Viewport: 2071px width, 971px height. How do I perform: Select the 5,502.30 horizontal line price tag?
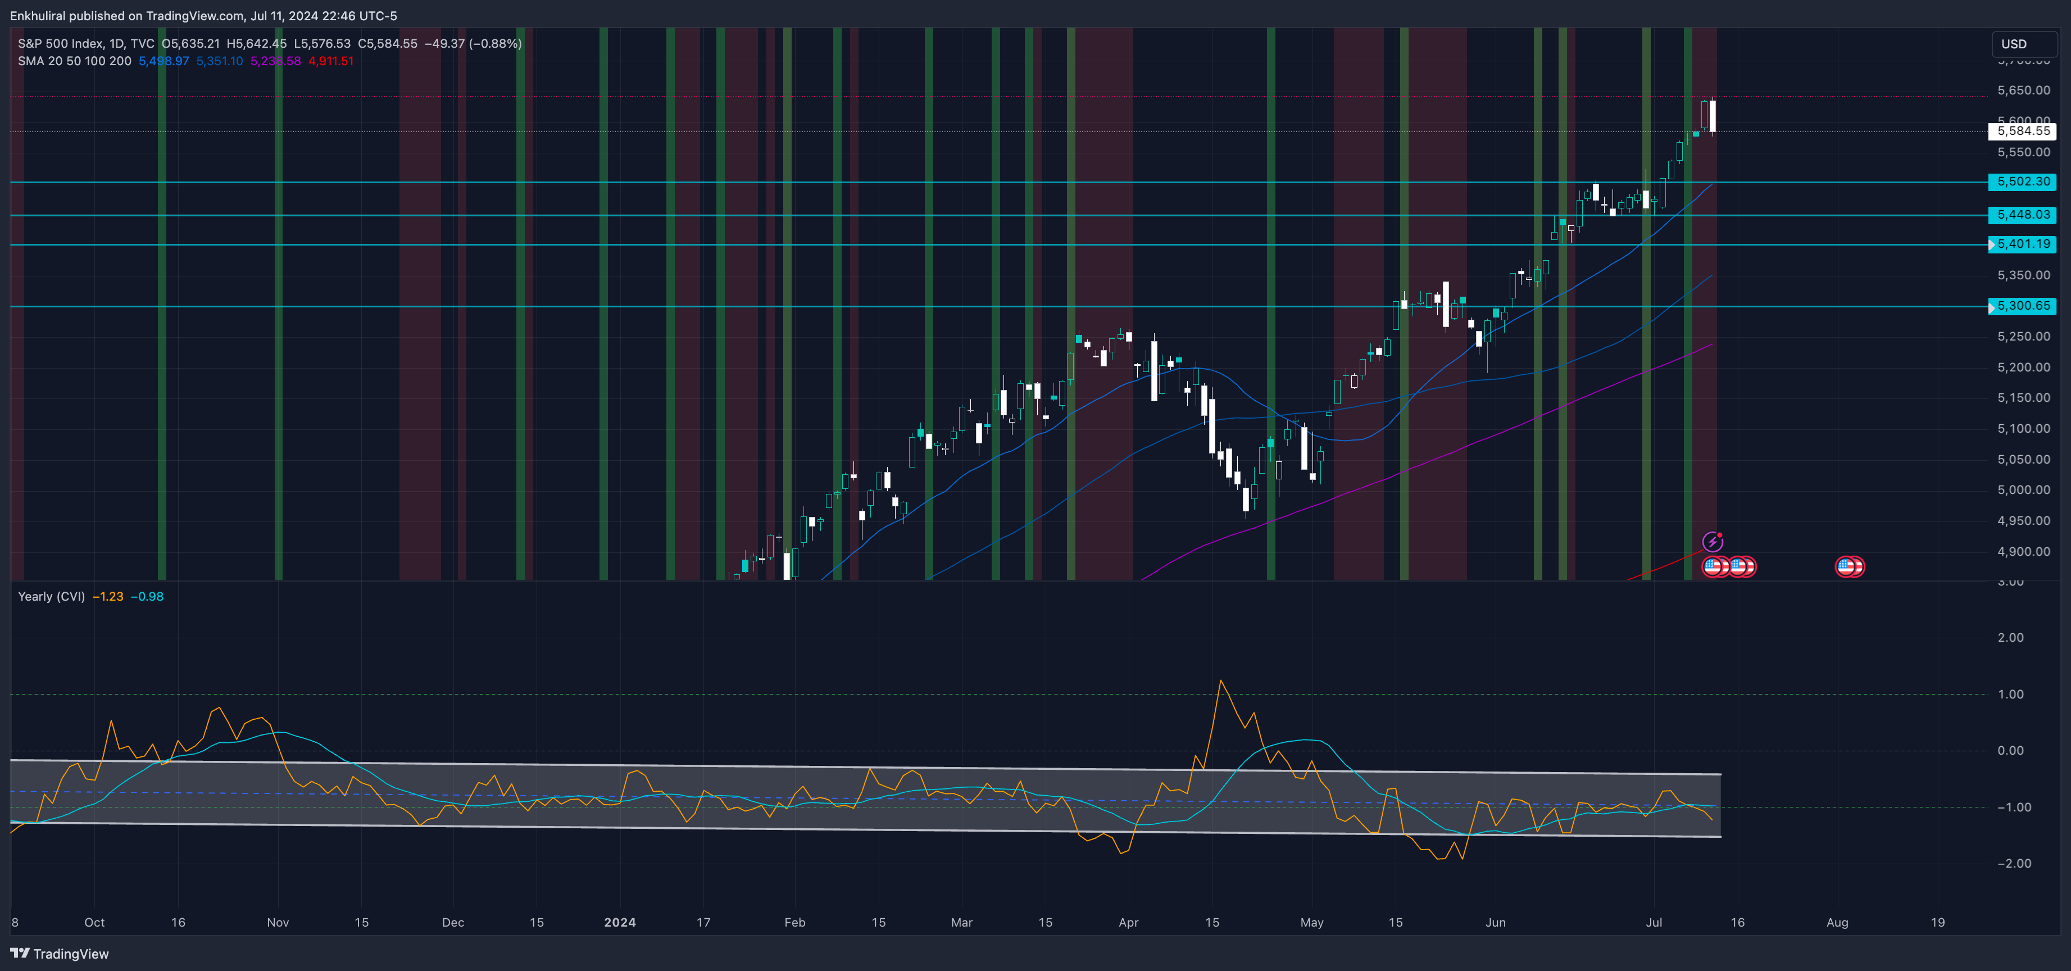pos(2023,182)
